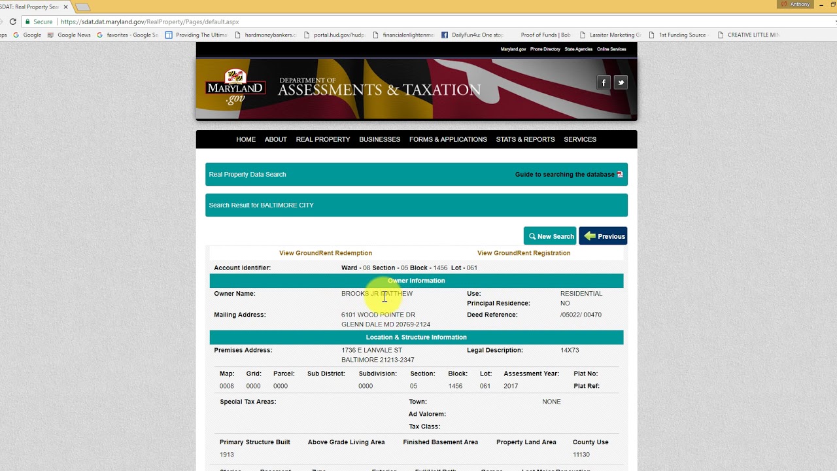Click the Online Services top link
Screen dimensions: 837x471
point(611,49)
